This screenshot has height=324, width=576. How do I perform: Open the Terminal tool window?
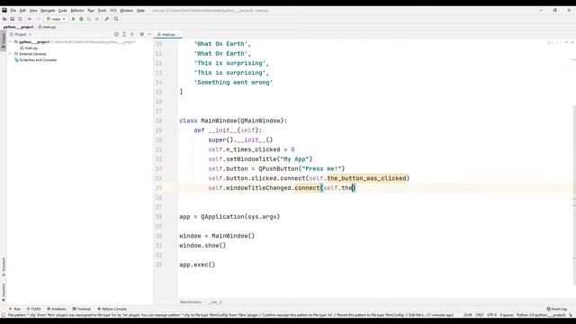[82, 309]
